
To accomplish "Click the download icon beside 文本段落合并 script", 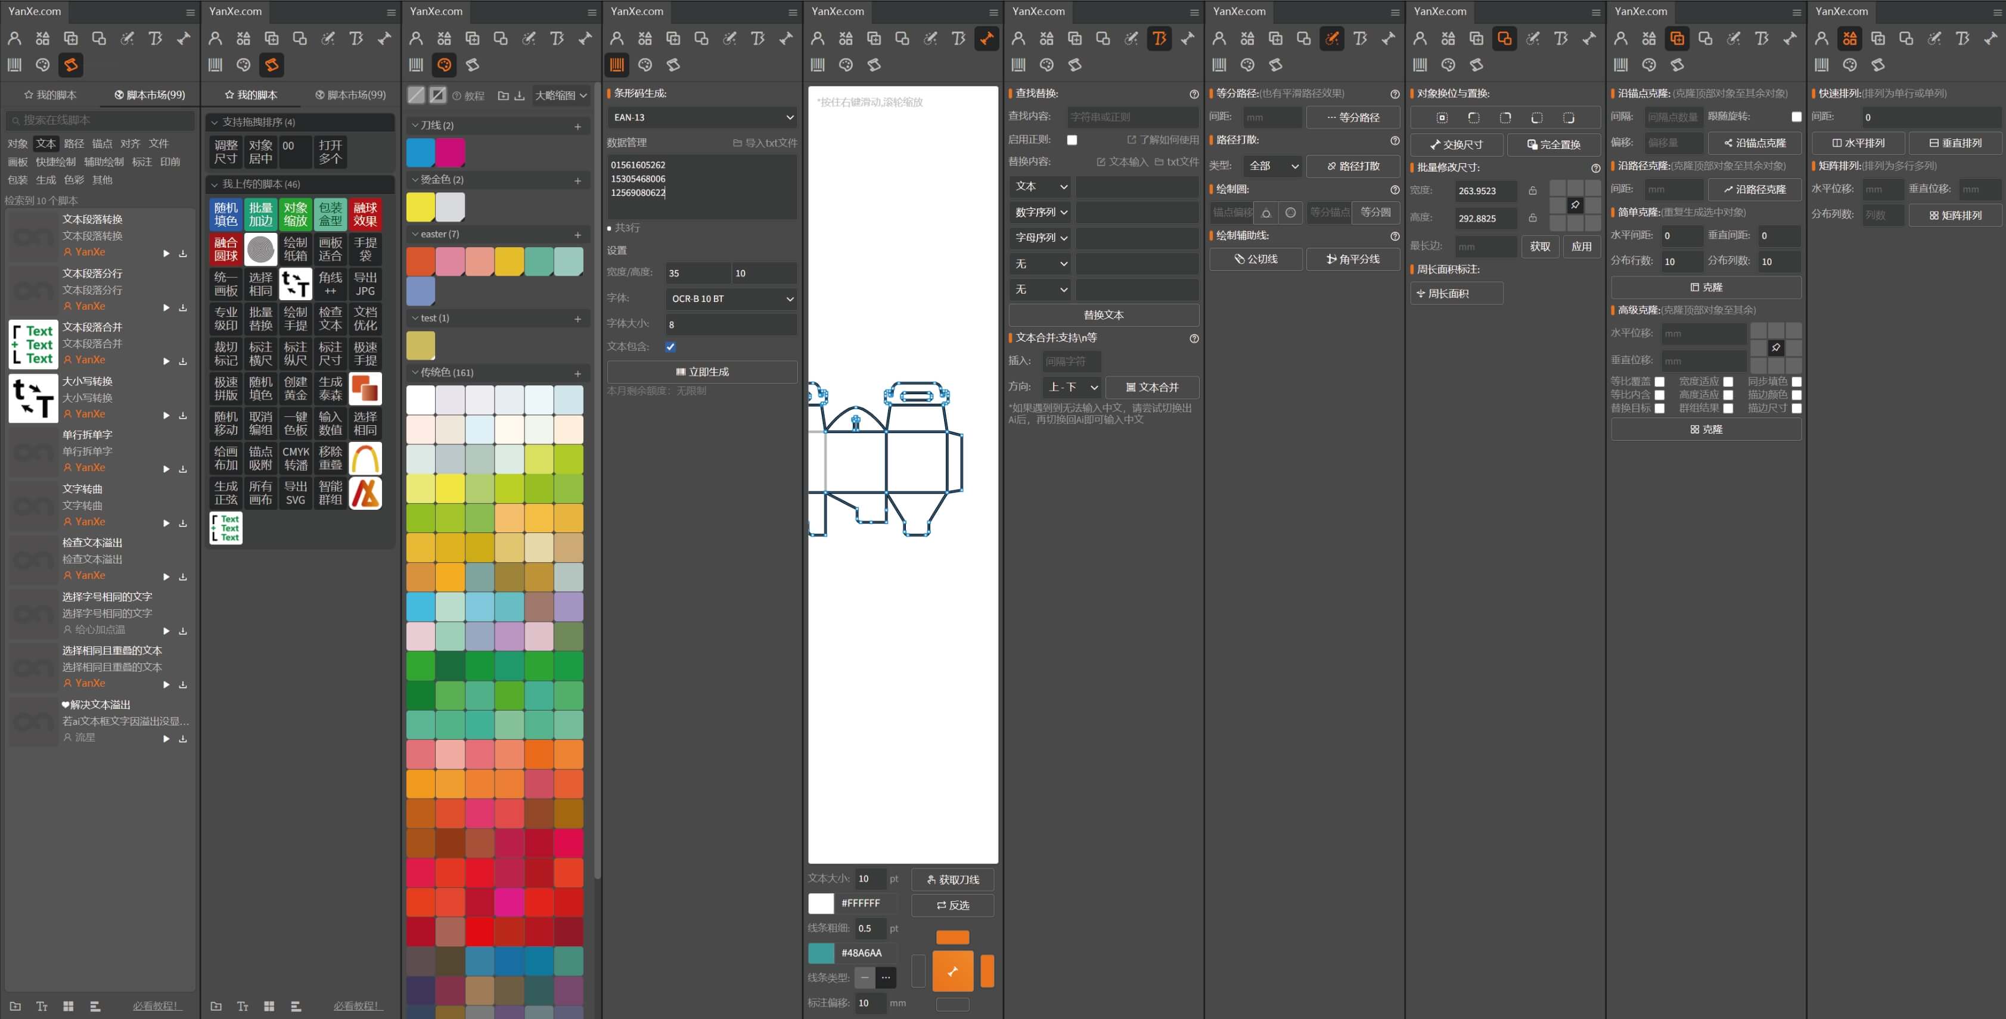I will [x=183, y=361].
